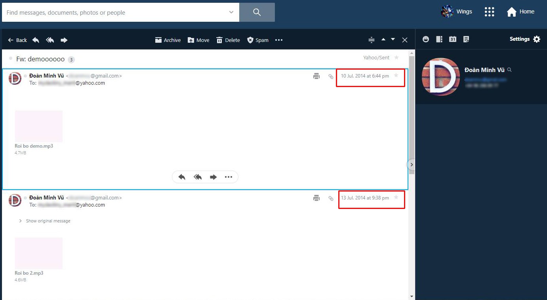Viewport: 547px width, 300px height.
Task: Click the reply arrow in top toolbar
Action: [36, 40]
